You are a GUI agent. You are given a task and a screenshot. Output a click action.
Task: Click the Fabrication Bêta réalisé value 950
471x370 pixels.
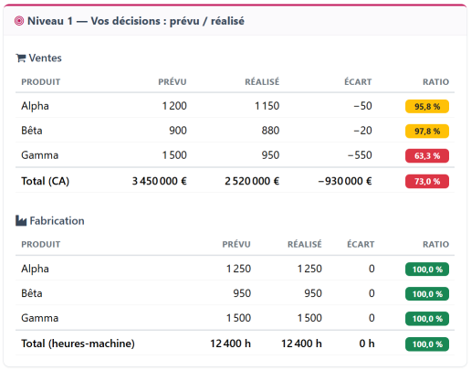tap(313, 293)
